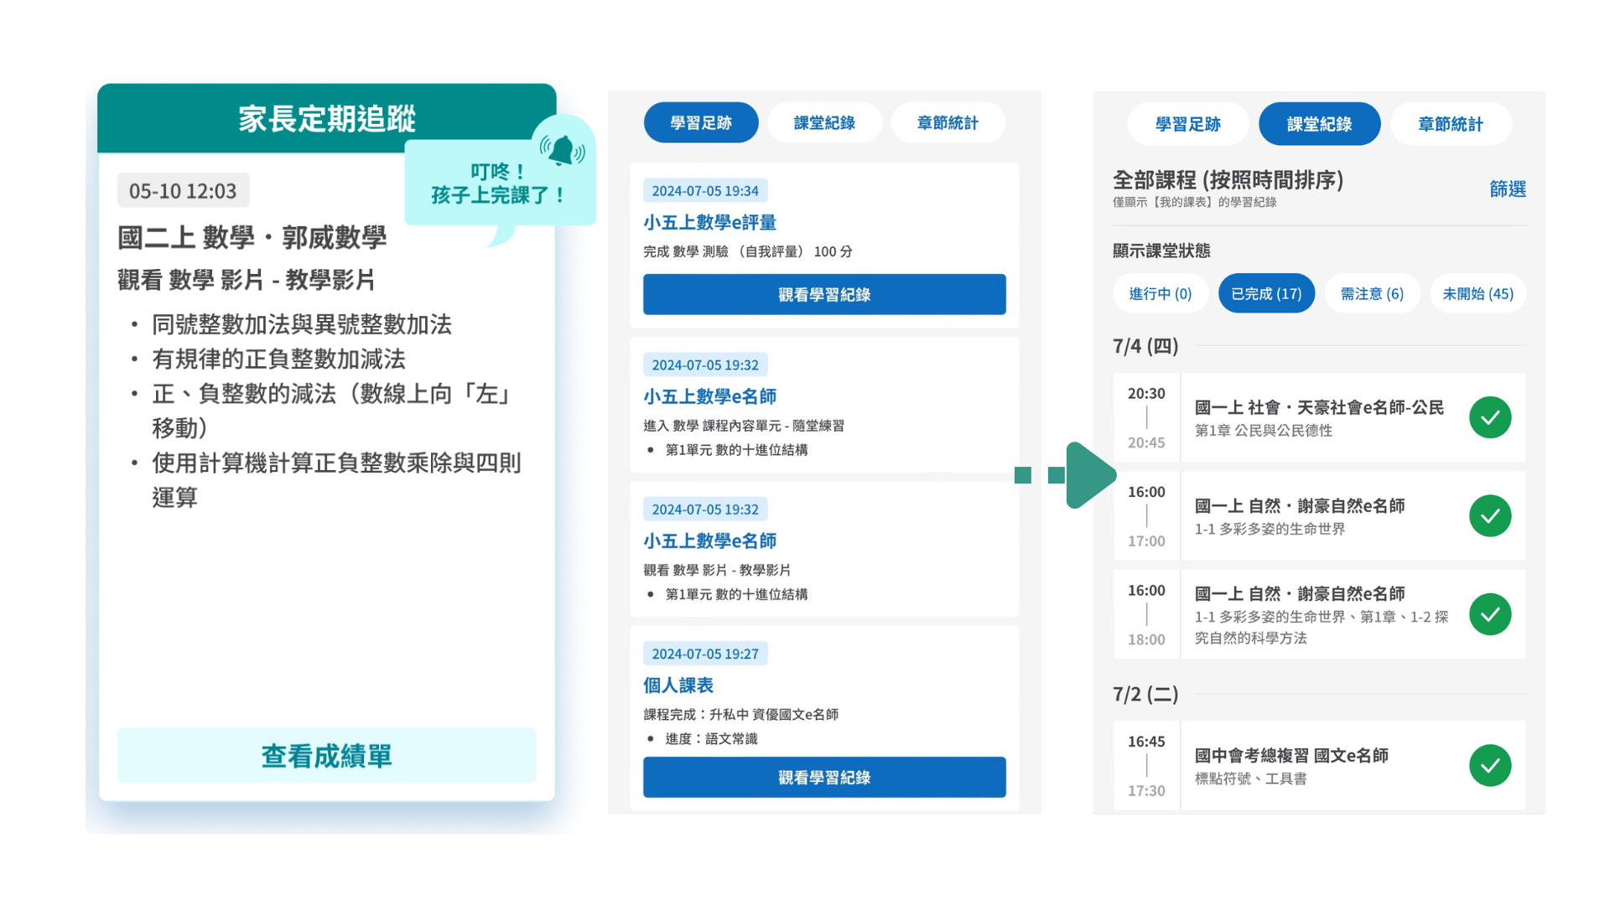
Task: Click the green checkmark on 社會 course row
Action: 1490,416
